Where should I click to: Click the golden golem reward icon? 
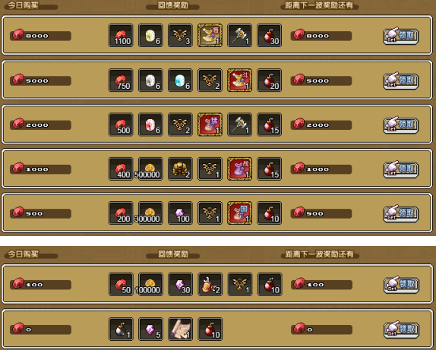point(180,169)
